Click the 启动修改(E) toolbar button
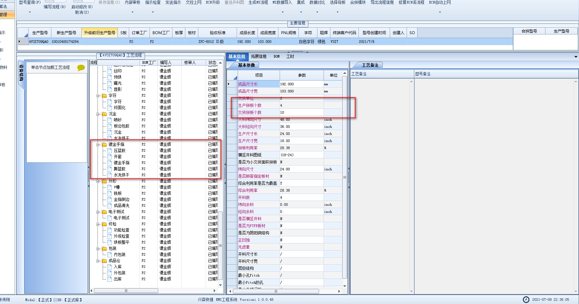579x304 pixels. pos(82,7)
